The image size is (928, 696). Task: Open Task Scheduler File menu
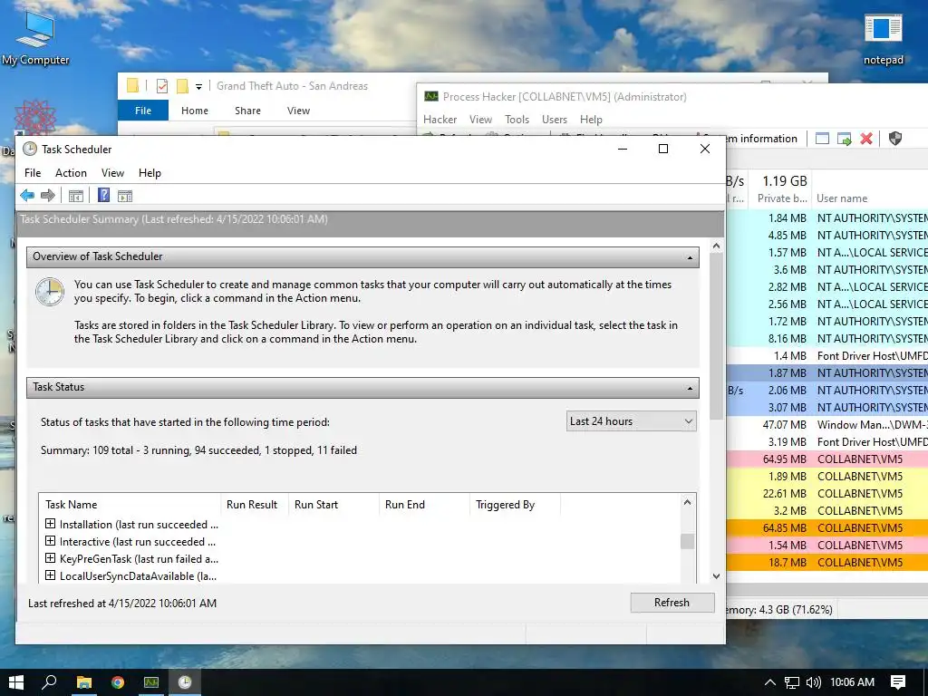coord(33,173)
